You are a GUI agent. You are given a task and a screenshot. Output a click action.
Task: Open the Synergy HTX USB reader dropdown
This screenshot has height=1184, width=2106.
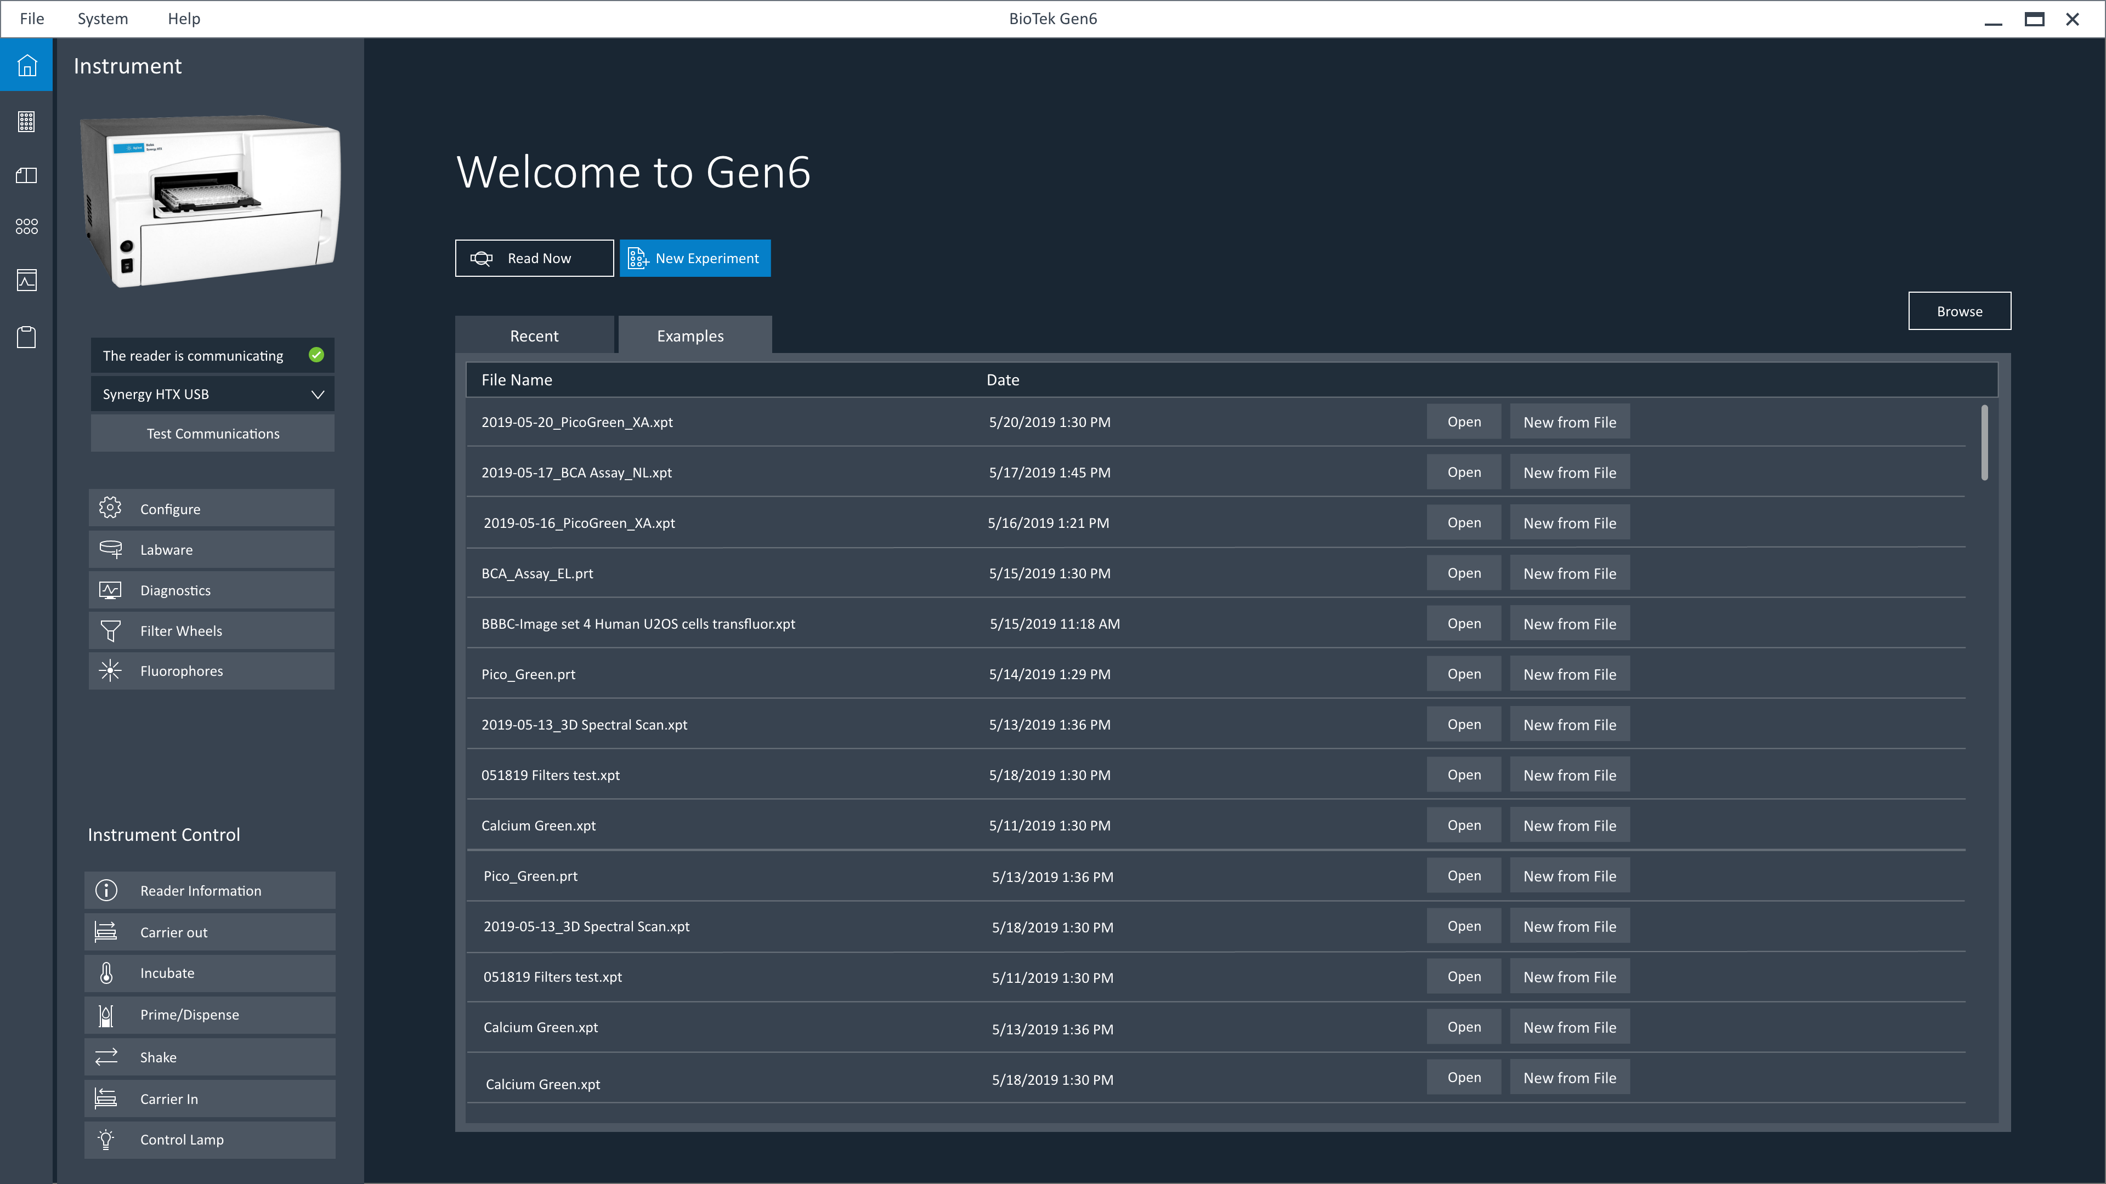pyautogui.click(x=213, y=394)
